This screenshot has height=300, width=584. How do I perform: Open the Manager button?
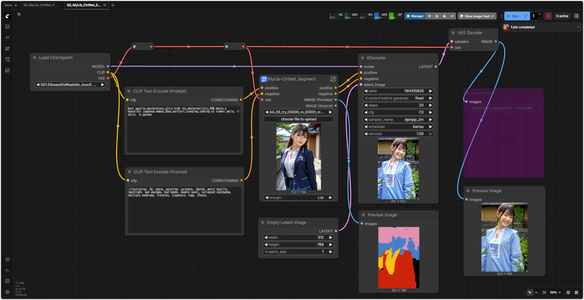tap(415, 16)
